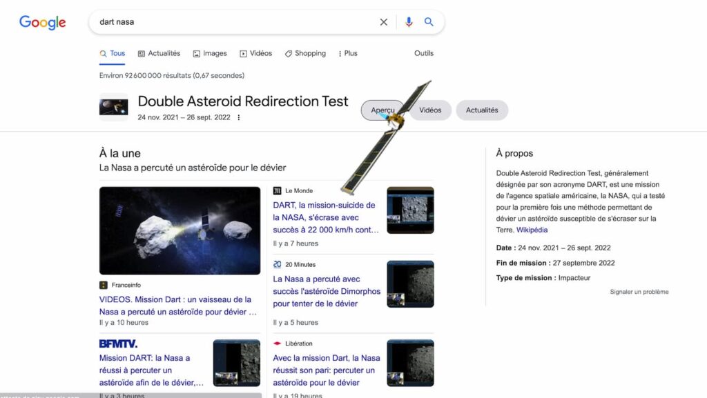This screenshot has width=707, height=398.
Task: Click the Le Monde source icon
Action: click(277, 191)
